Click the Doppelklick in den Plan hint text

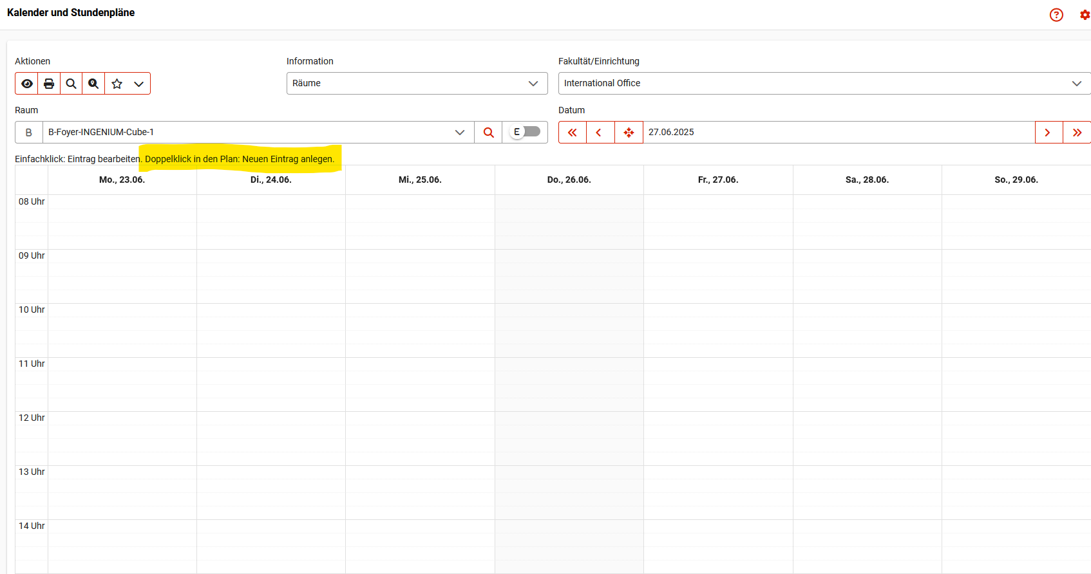pos(240,159)
